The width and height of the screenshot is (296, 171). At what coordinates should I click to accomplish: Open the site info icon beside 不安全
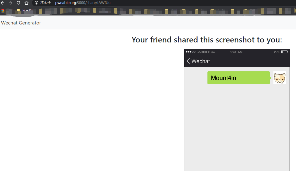[x=36, y=3]
